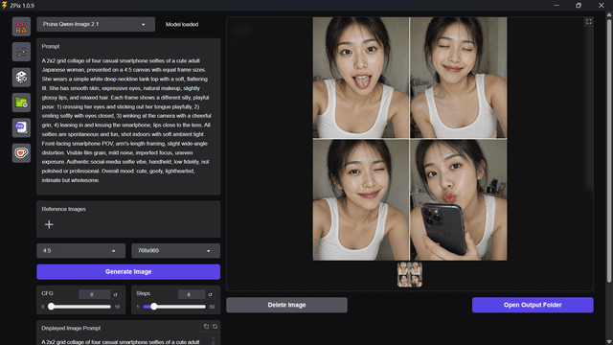Open the 768x960 resolution dropdown
613x345 pixels.
coord(175,251)
